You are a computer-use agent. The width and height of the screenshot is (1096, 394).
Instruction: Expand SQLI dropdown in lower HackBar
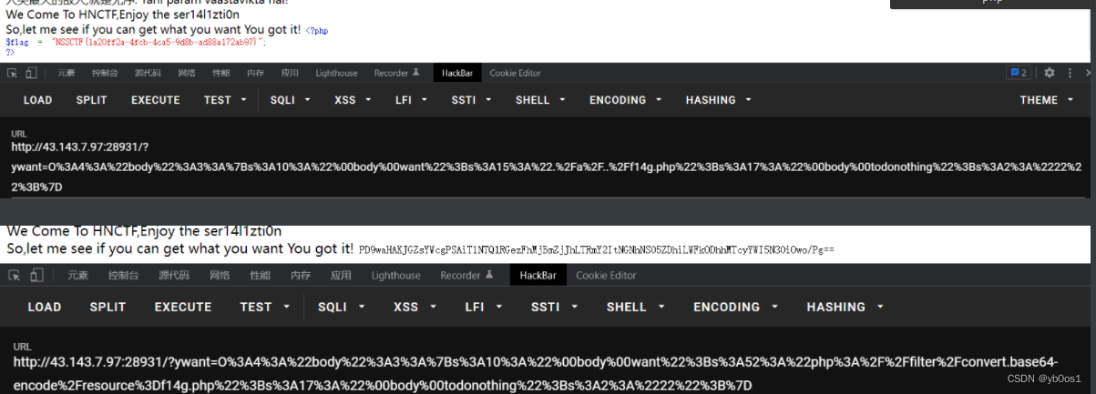click(342, 307)
